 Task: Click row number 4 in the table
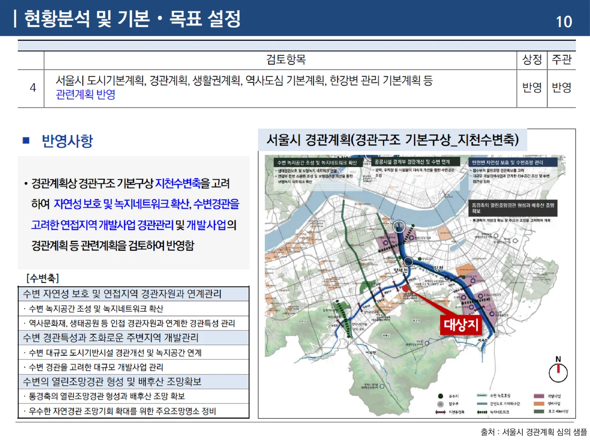click(33, 87)
